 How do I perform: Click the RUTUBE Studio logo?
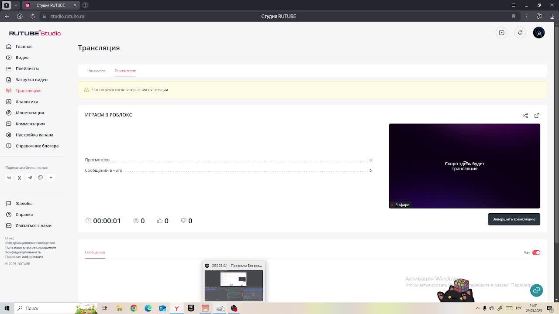pos(35,33)
